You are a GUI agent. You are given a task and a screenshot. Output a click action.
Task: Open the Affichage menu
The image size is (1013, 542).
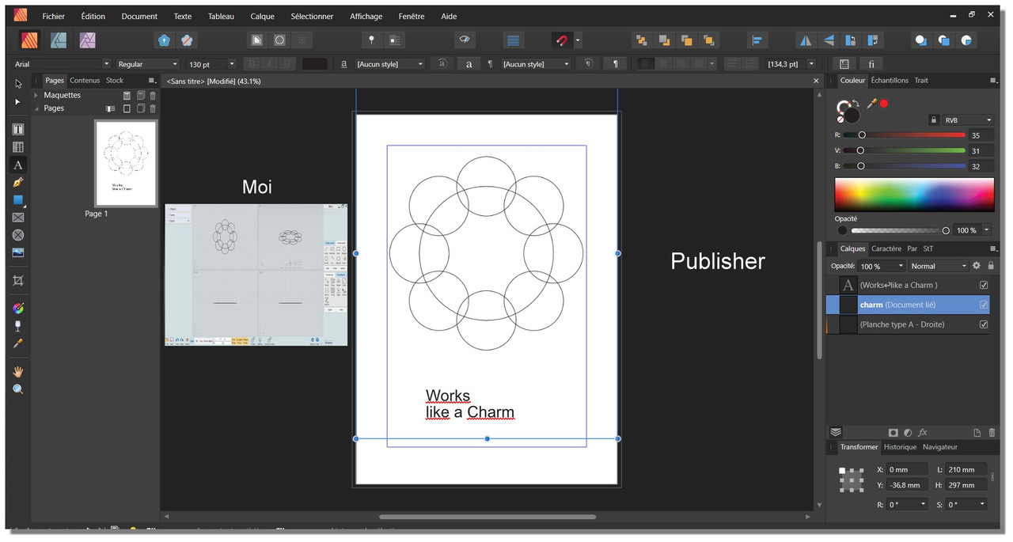coord(366,16)
